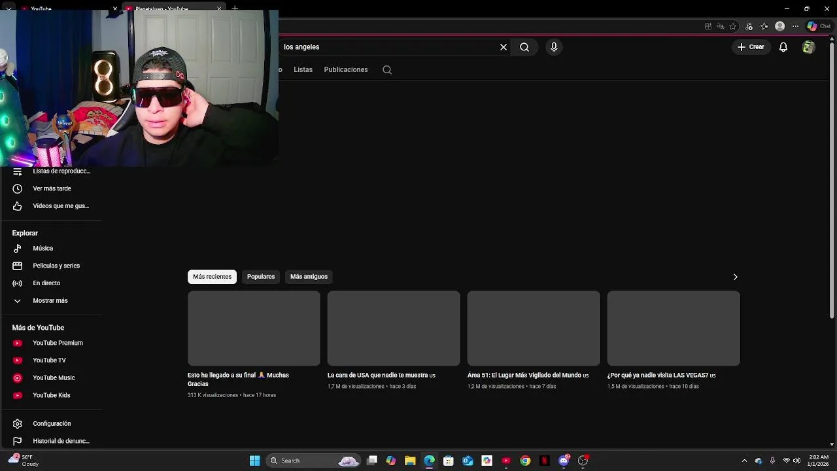Open YouTube notifications bell
This screenshot has width=837, height=471.
(783, 47)
